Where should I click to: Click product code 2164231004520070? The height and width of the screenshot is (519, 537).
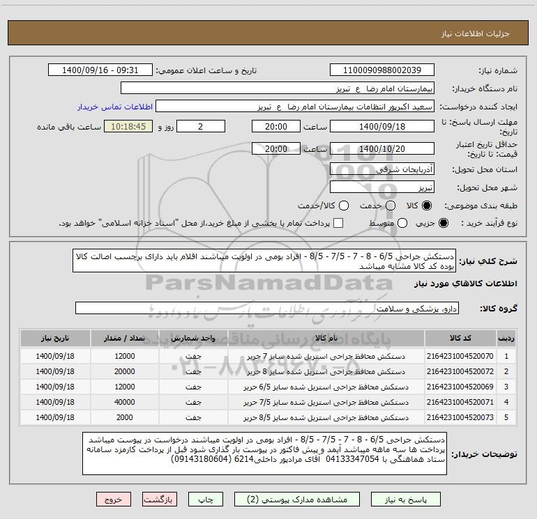460,356
